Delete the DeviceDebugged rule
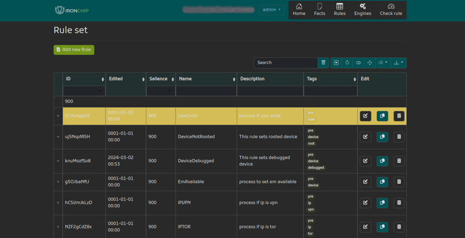The width and height of the screenshot is (465, 238). pos(399,161)
